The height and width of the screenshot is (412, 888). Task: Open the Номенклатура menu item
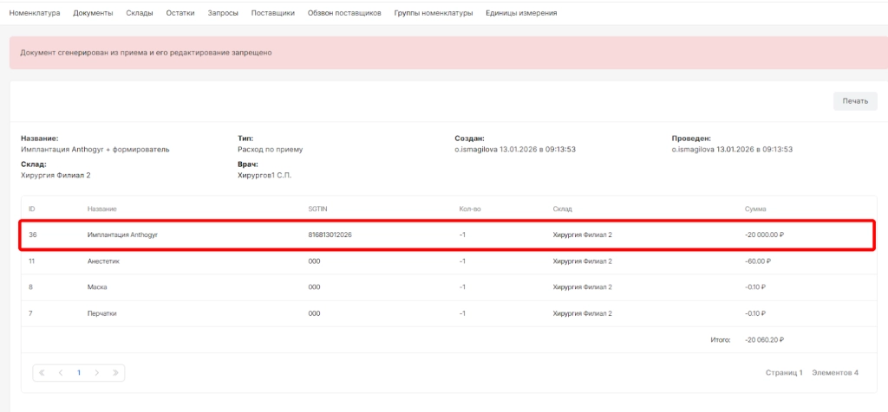pyautogui.click(x=34, y=13)
